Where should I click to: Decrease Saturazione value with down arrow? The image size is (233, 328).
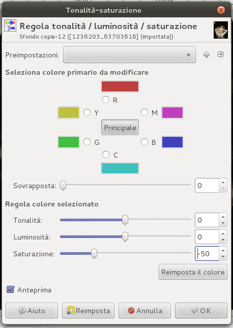coord(223,256)
